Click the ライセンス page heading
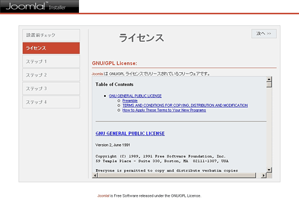This screenshot has height=217, width=299. pos(141,38)
